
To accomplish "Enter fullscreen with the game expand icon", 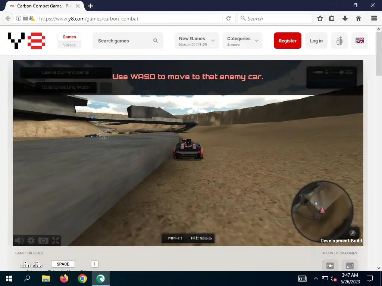I will pyautogui.click(x=56, y=241).
